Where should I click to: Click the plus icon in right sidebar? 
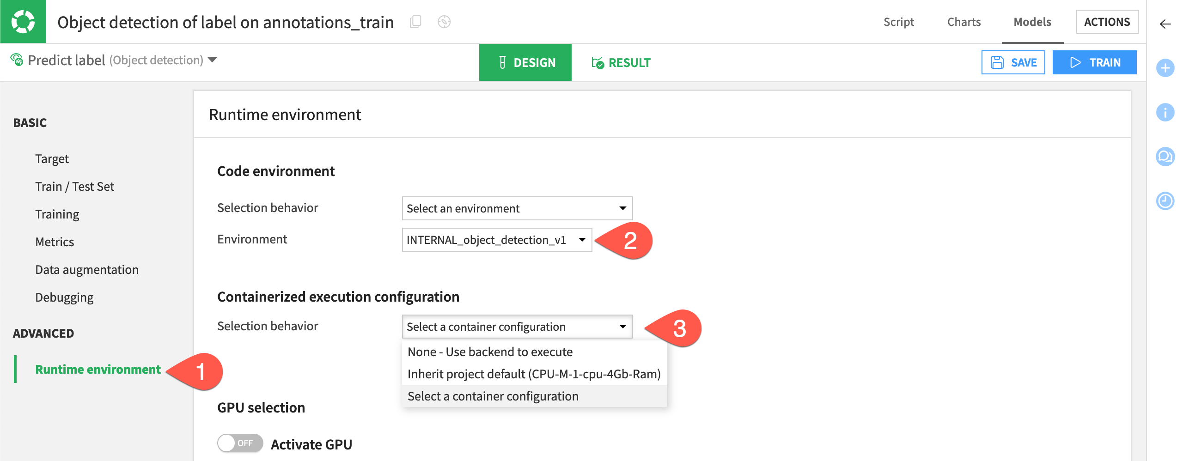1165,68
